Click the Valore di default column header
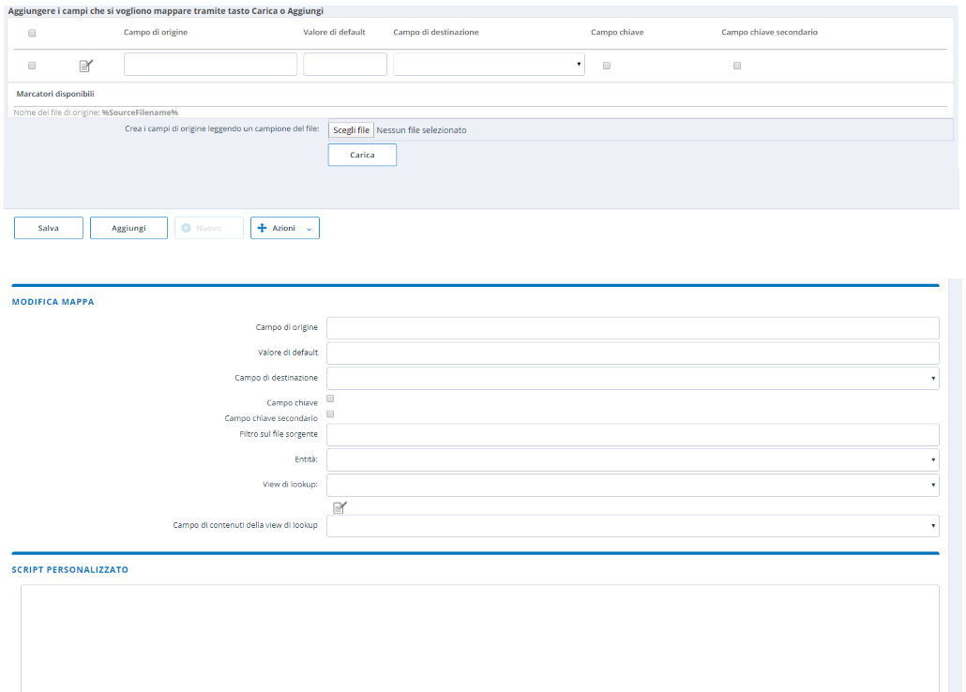The image size is (966, 692). [x=335, y=32]
